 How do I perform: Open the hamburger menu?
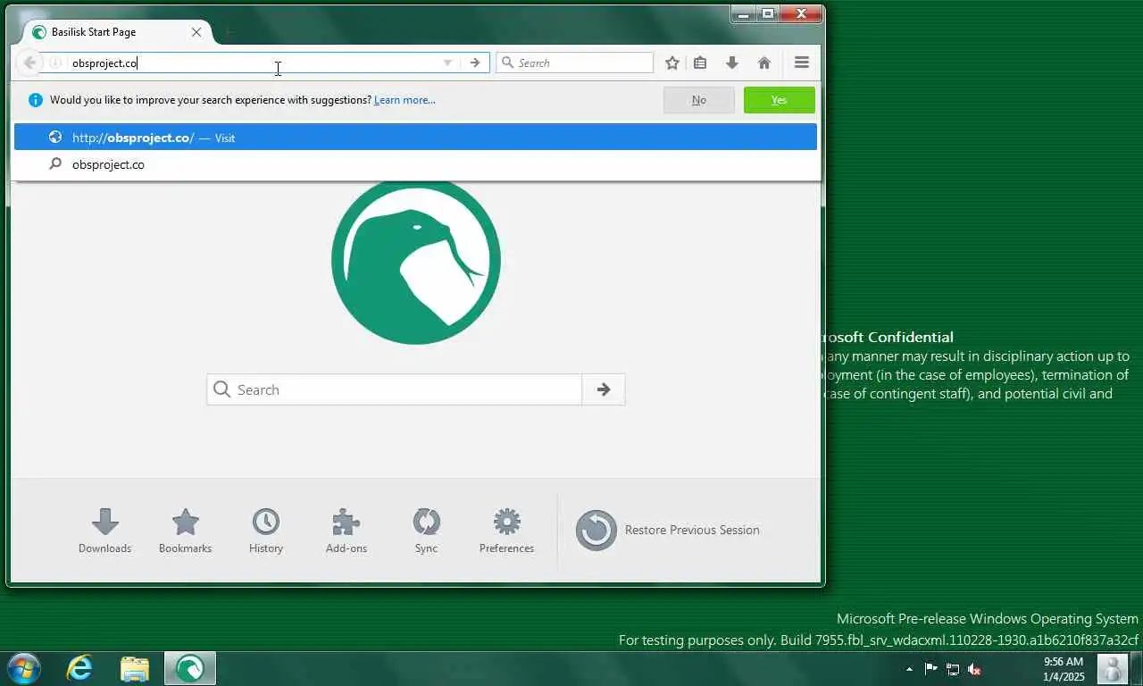point(802,63)
